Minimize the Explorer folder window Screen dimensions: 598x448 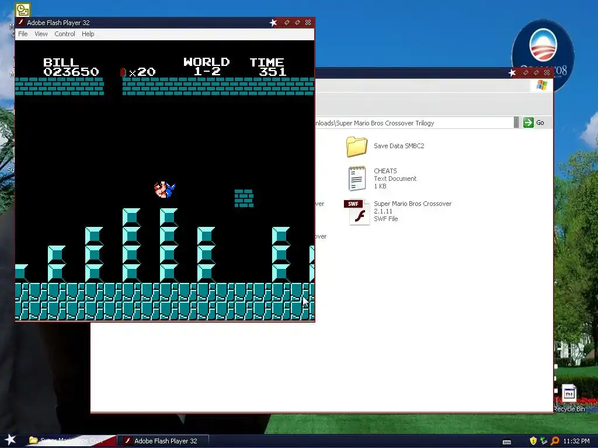click(x=526, y=73)
